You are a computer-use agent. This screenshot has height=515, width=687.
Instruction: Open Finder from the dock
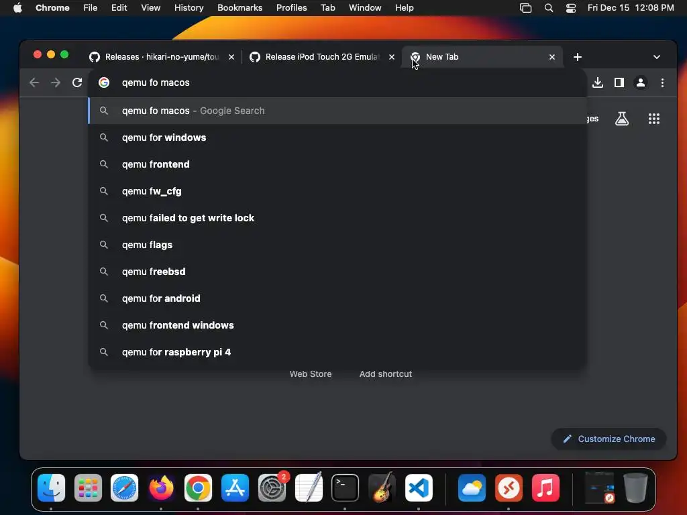click(51, 488)
